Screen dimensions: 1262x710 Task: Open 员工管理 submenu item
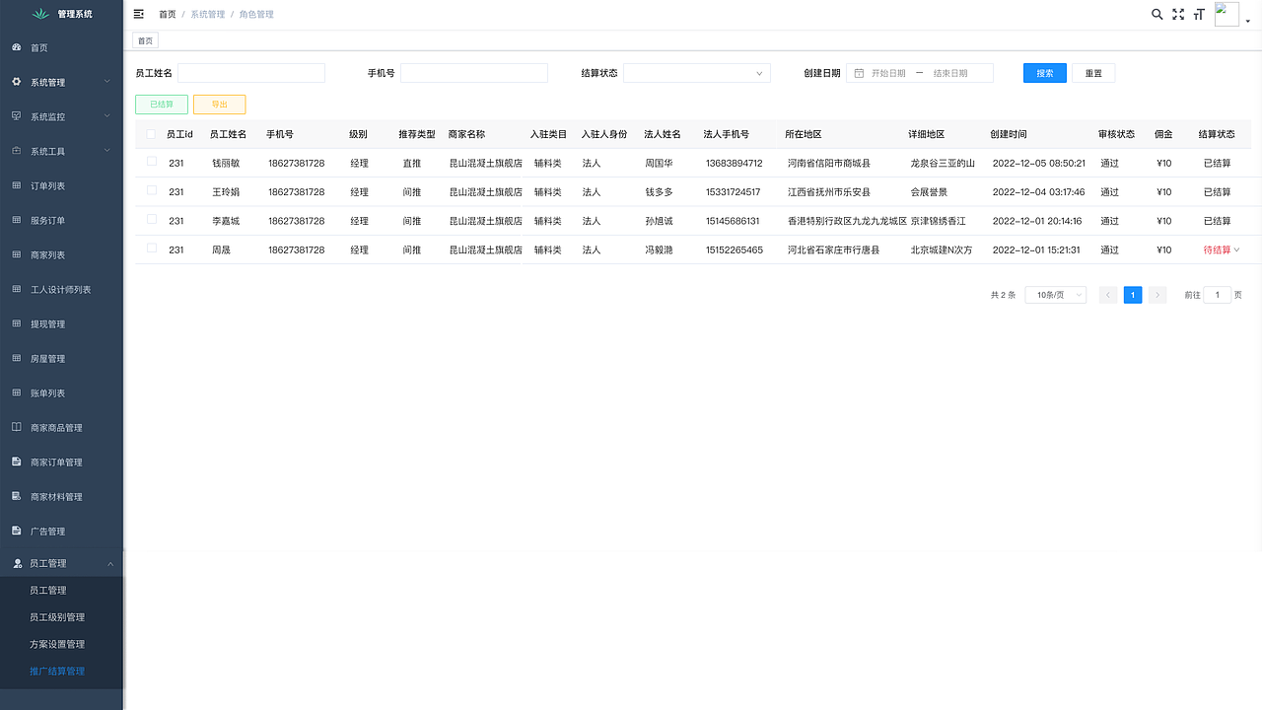click(48, 590)
